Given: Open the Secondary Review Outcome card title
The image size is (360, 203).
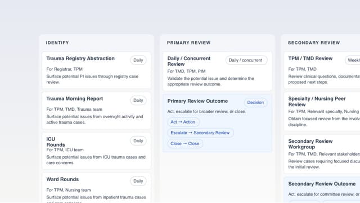Looking at the screenshot, I should [x=322, y=184].
